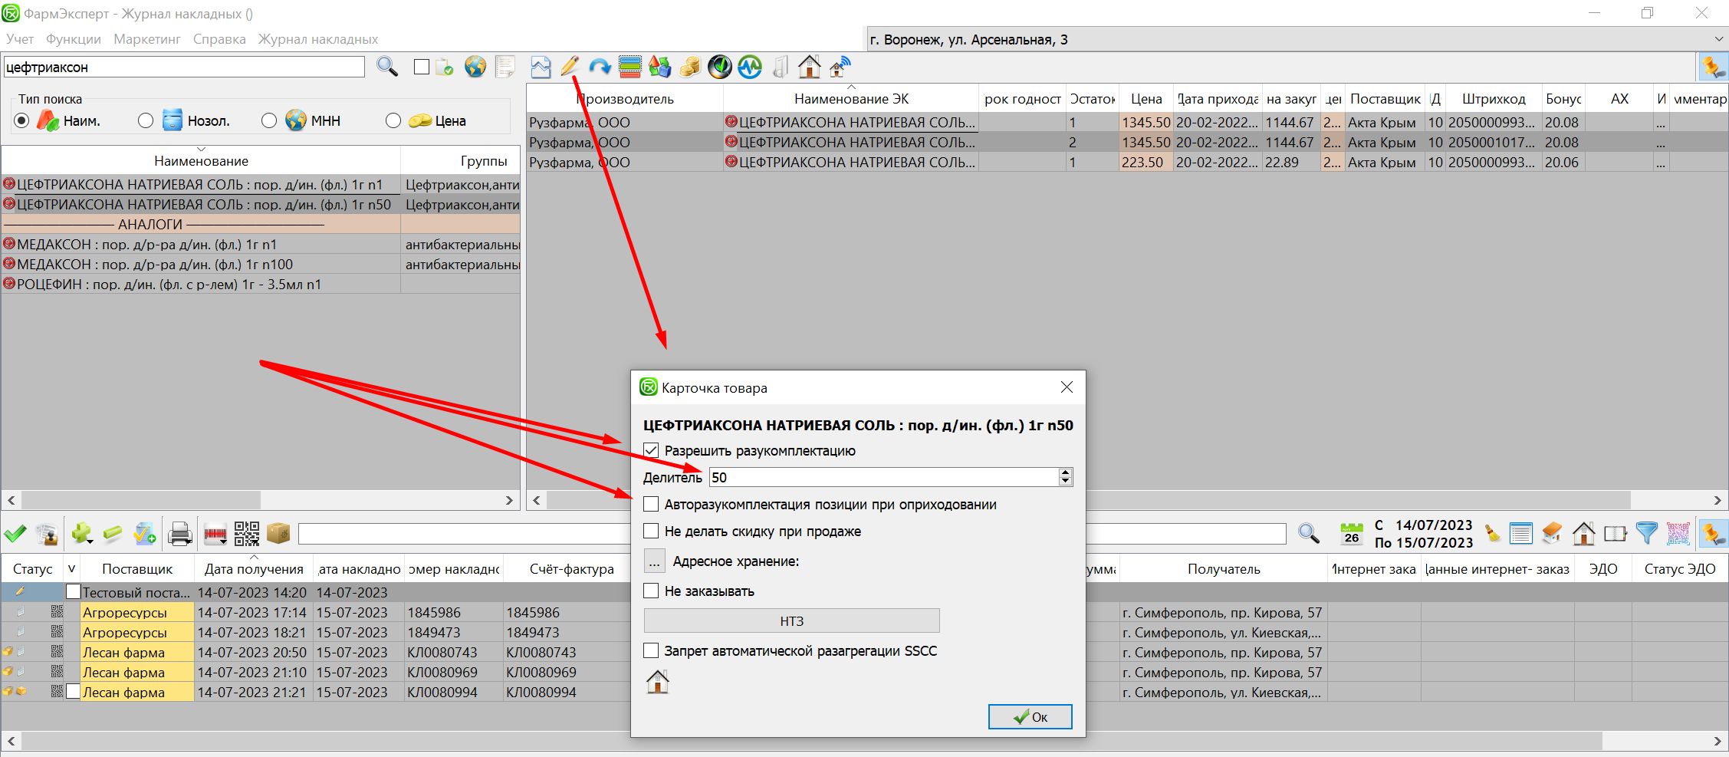The width and height of the screenshot is (1729, 757).
Task: Click the pencil edit icon in top toolbar
Action: (x=569, y=67)
